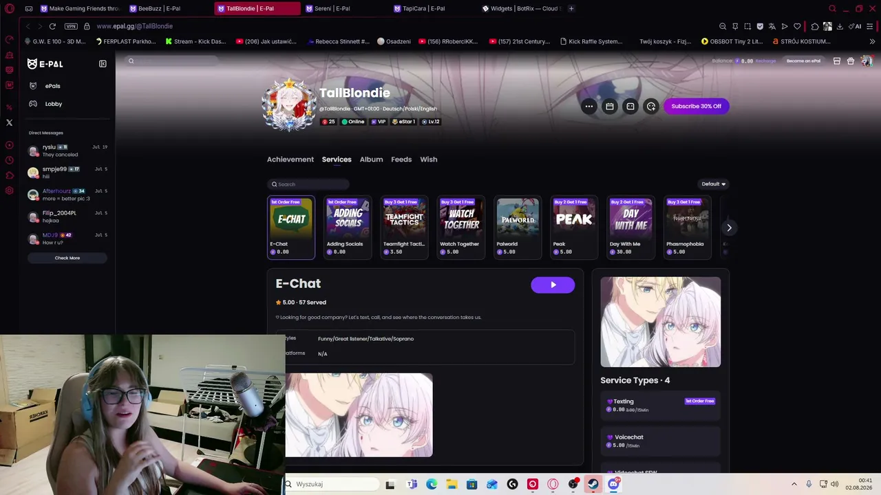Open the gift icon in top bar

pos(851,61)
